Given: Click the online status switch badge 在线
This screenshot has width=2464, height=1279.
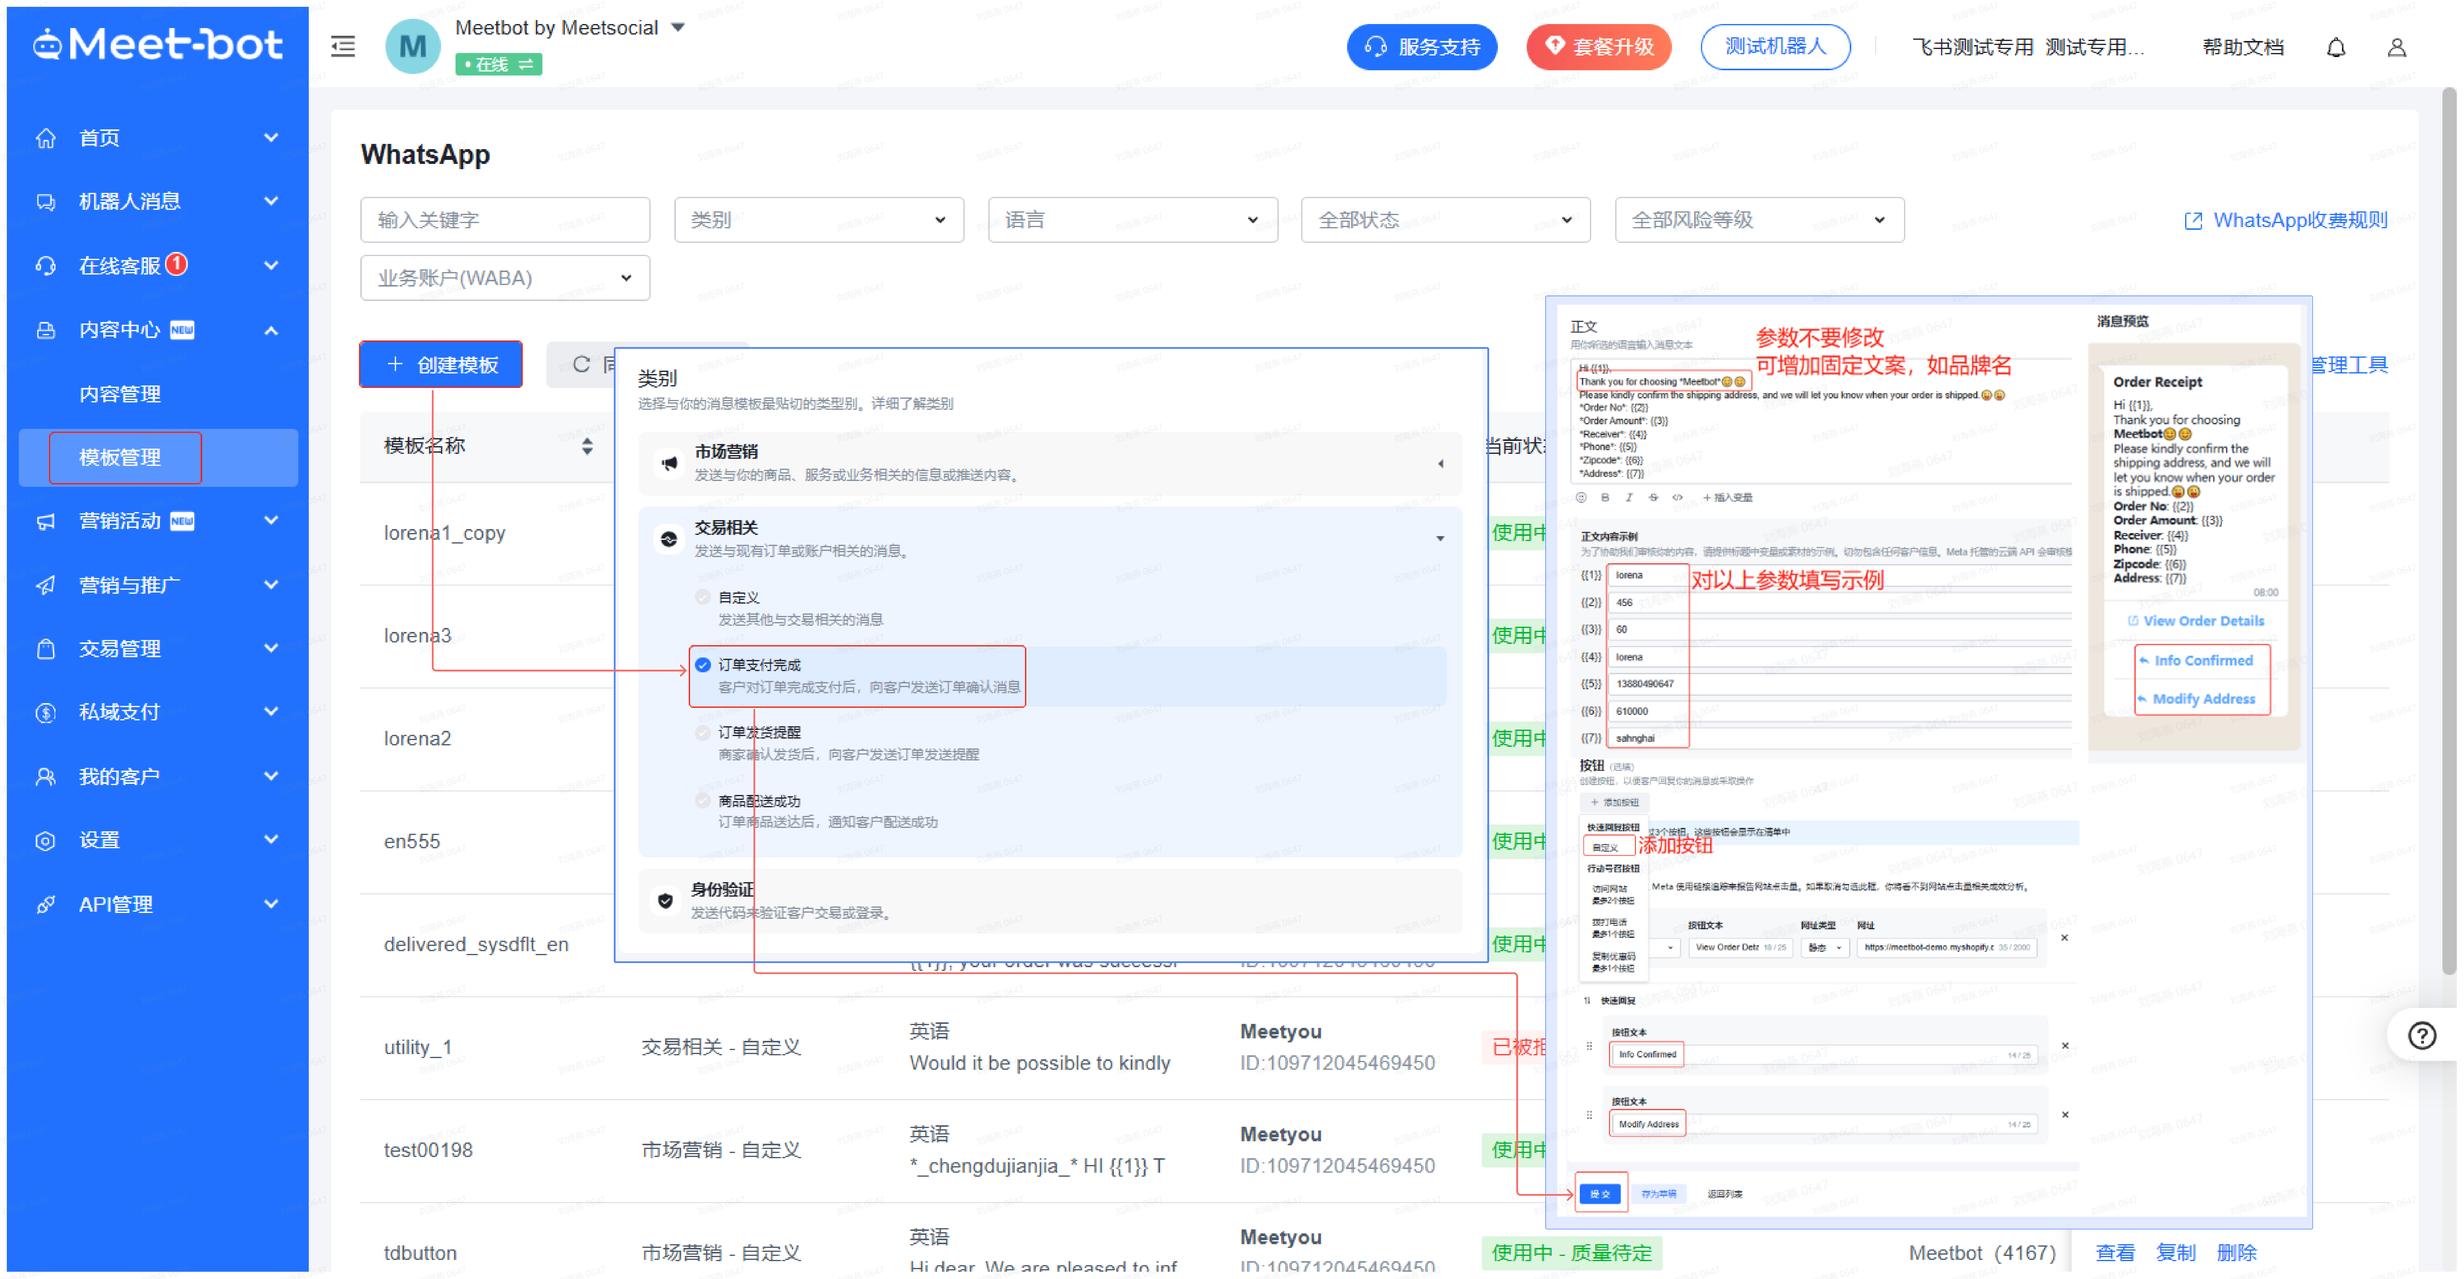Looking at the screenshot, I should [498, 64].
